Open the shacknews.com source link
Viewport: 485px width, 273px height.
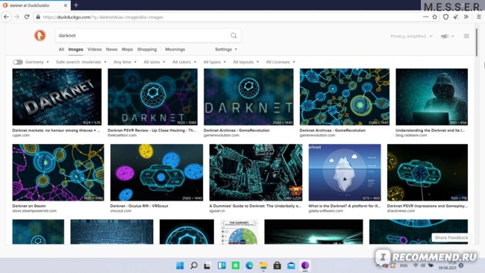[x=401, y=211]
